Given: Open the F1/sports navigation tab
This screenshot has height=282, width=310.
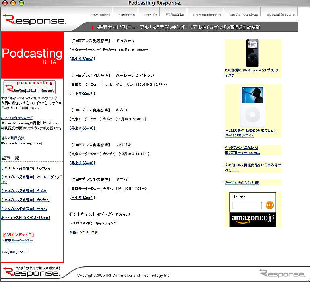Looking at the screenshot, I should click(175, 15).
